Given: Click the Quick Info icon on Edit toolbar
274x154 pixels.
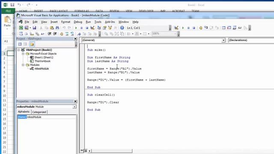Looking at the screenshot, I should click(32, 34).
